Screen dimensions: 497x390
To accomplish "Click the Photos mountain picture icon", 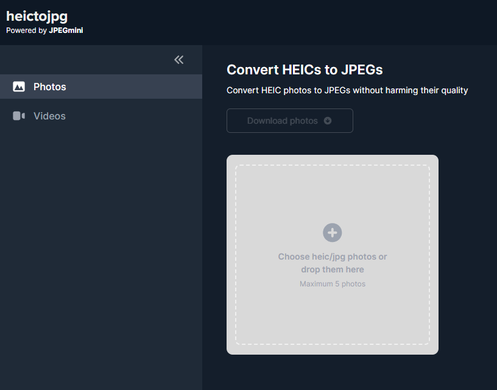I will pos(19,87).
